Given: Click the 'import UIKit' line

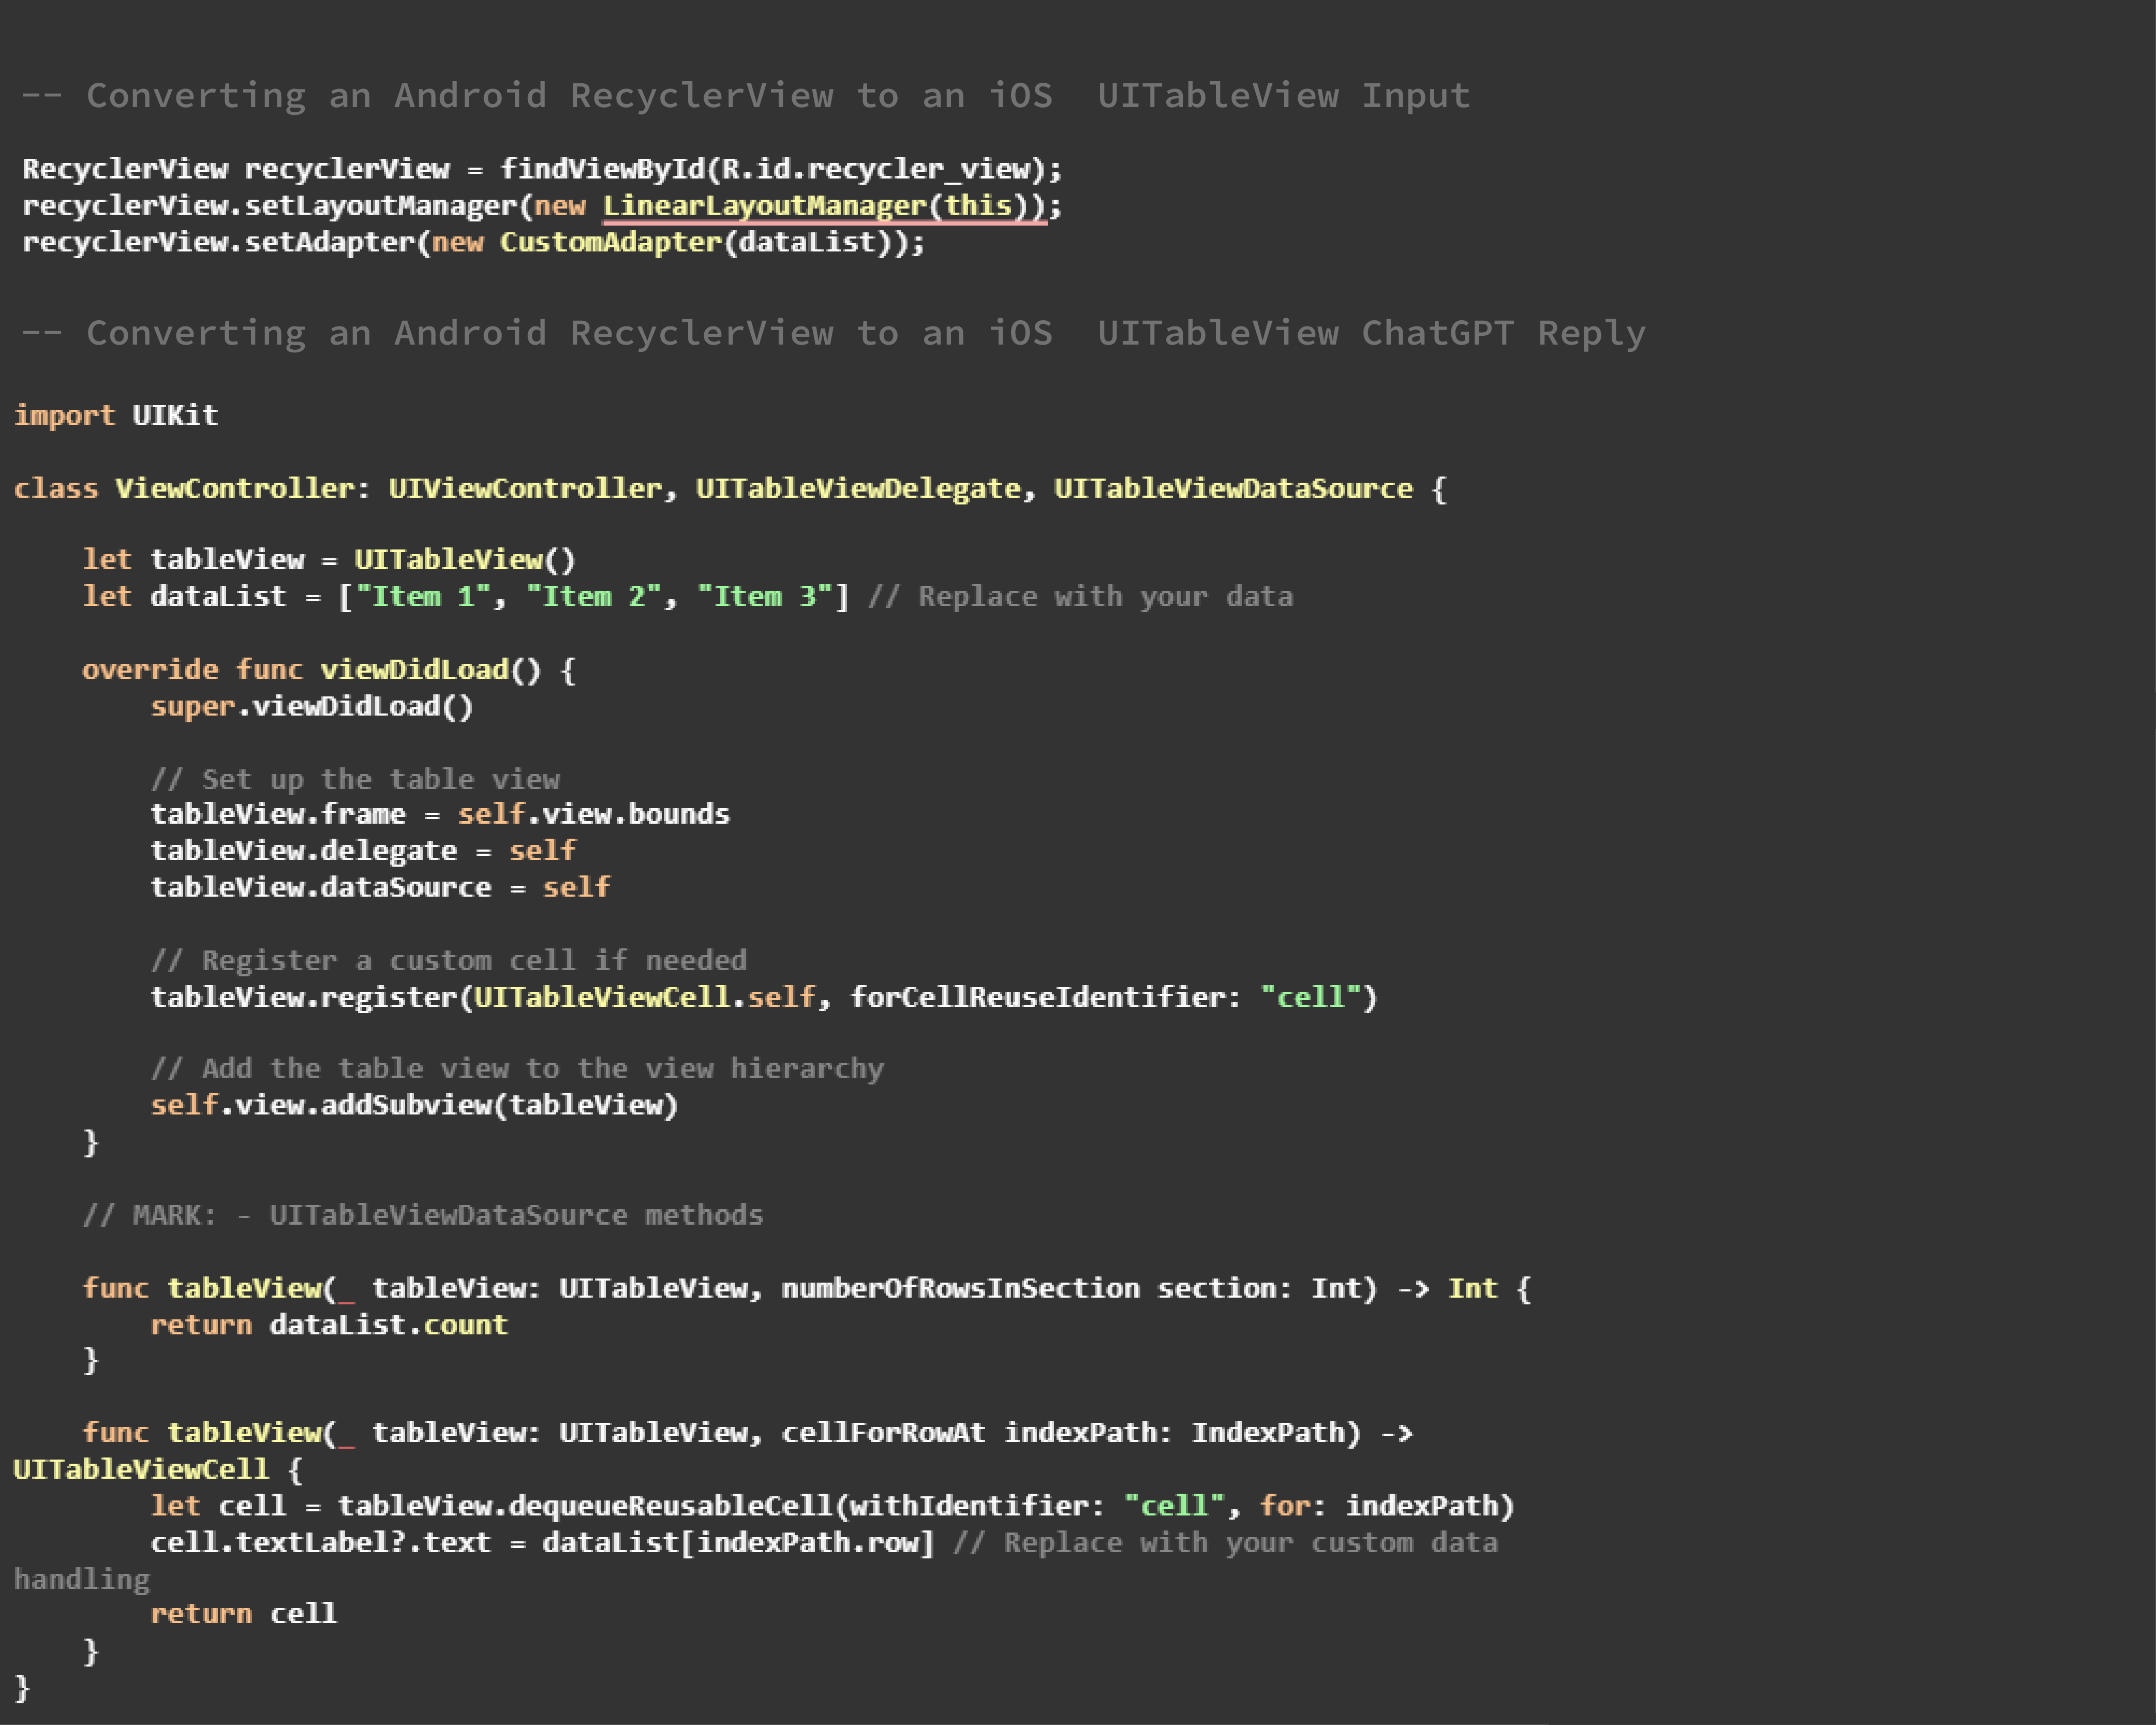Looking at the screenshot, I should click(116, 414).
